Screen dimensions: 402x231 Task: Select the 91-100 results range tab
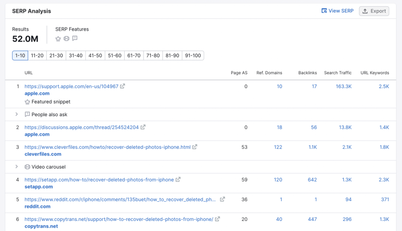click(x=193, y=55)
